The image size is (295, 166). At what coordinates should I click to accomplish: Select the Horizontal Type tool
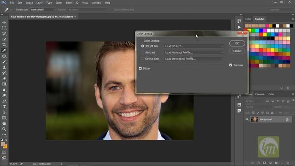coord(4,107)
